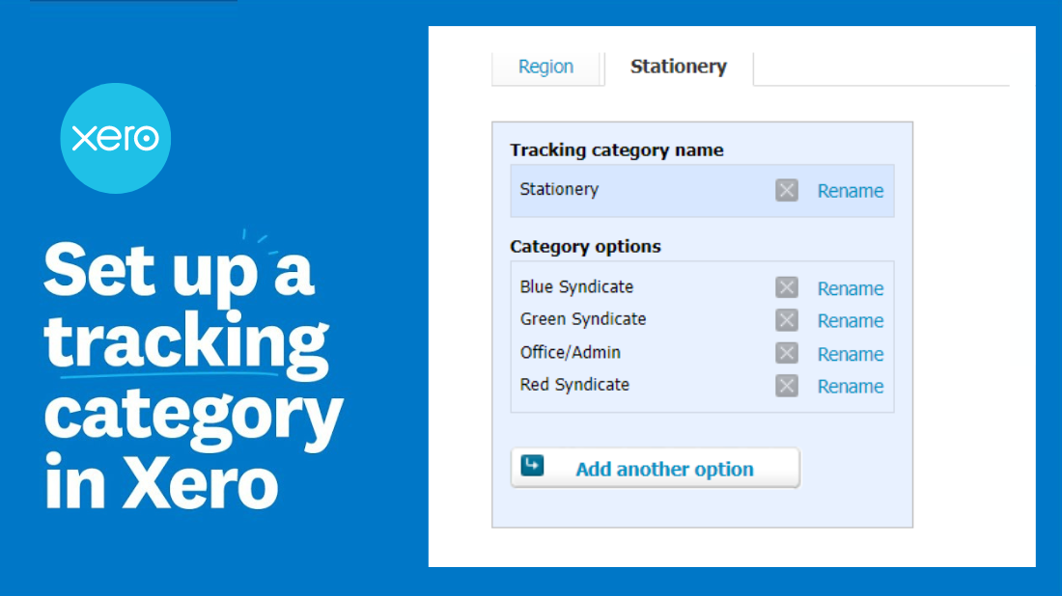Rename the Red Syndicate option
Screen dimensions: 1062x596
851,386
